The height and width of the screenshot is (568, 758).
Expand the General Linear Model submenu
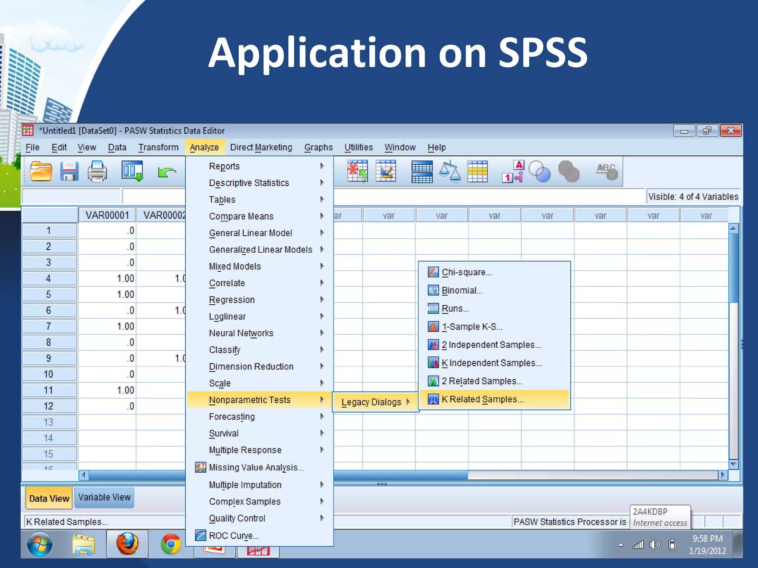(260, 233)
